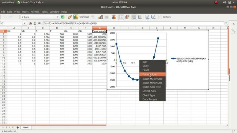Image resolution: width=237 pixels, height=133 pixels.
Task: Click the Sum sigma icon
Action: pyautogui.click(x=35, y=23)
